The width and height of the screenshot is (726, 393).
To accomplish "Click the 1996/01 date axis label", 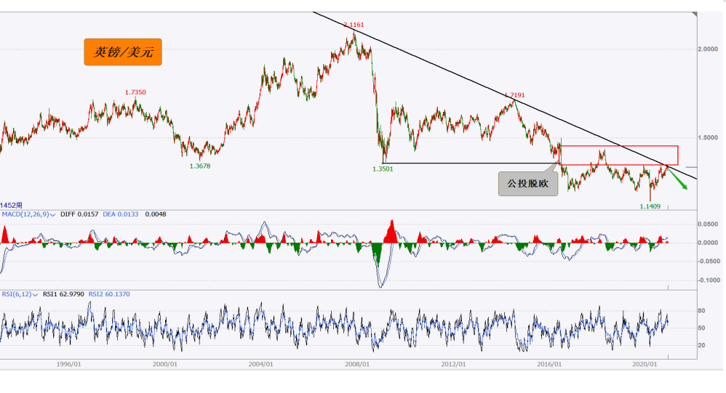I will click(x=68, y=365).
